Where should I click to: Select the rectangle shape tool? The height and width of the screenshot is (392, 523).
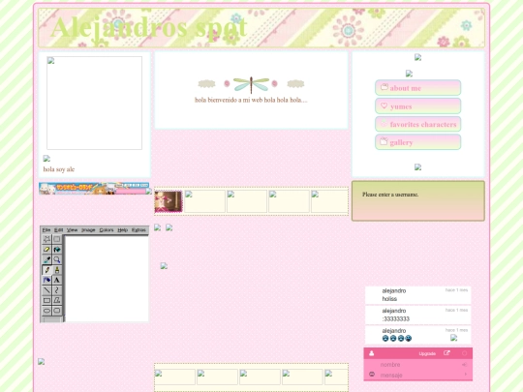pyautogui.click(x=46, y=300)
